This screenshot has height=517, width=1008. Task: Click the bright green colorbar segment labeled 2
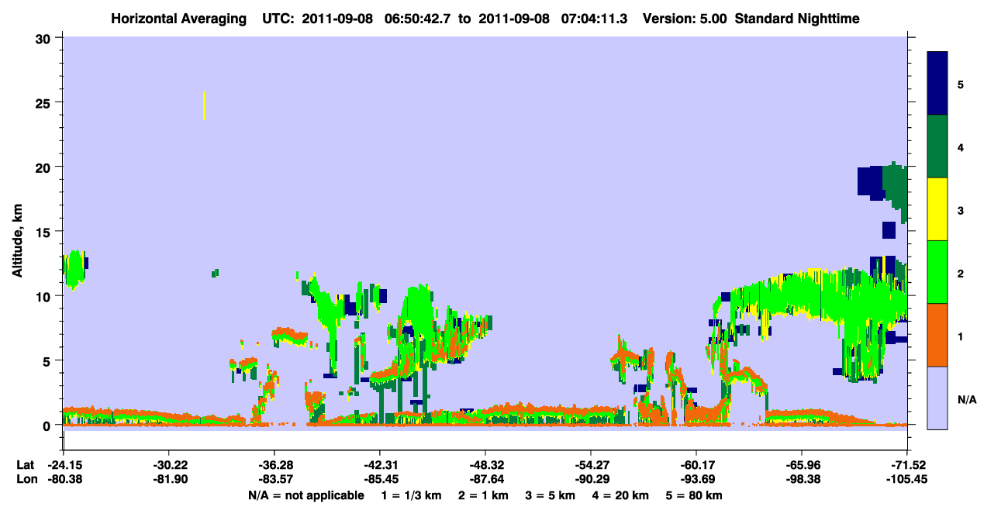point(937,272)
